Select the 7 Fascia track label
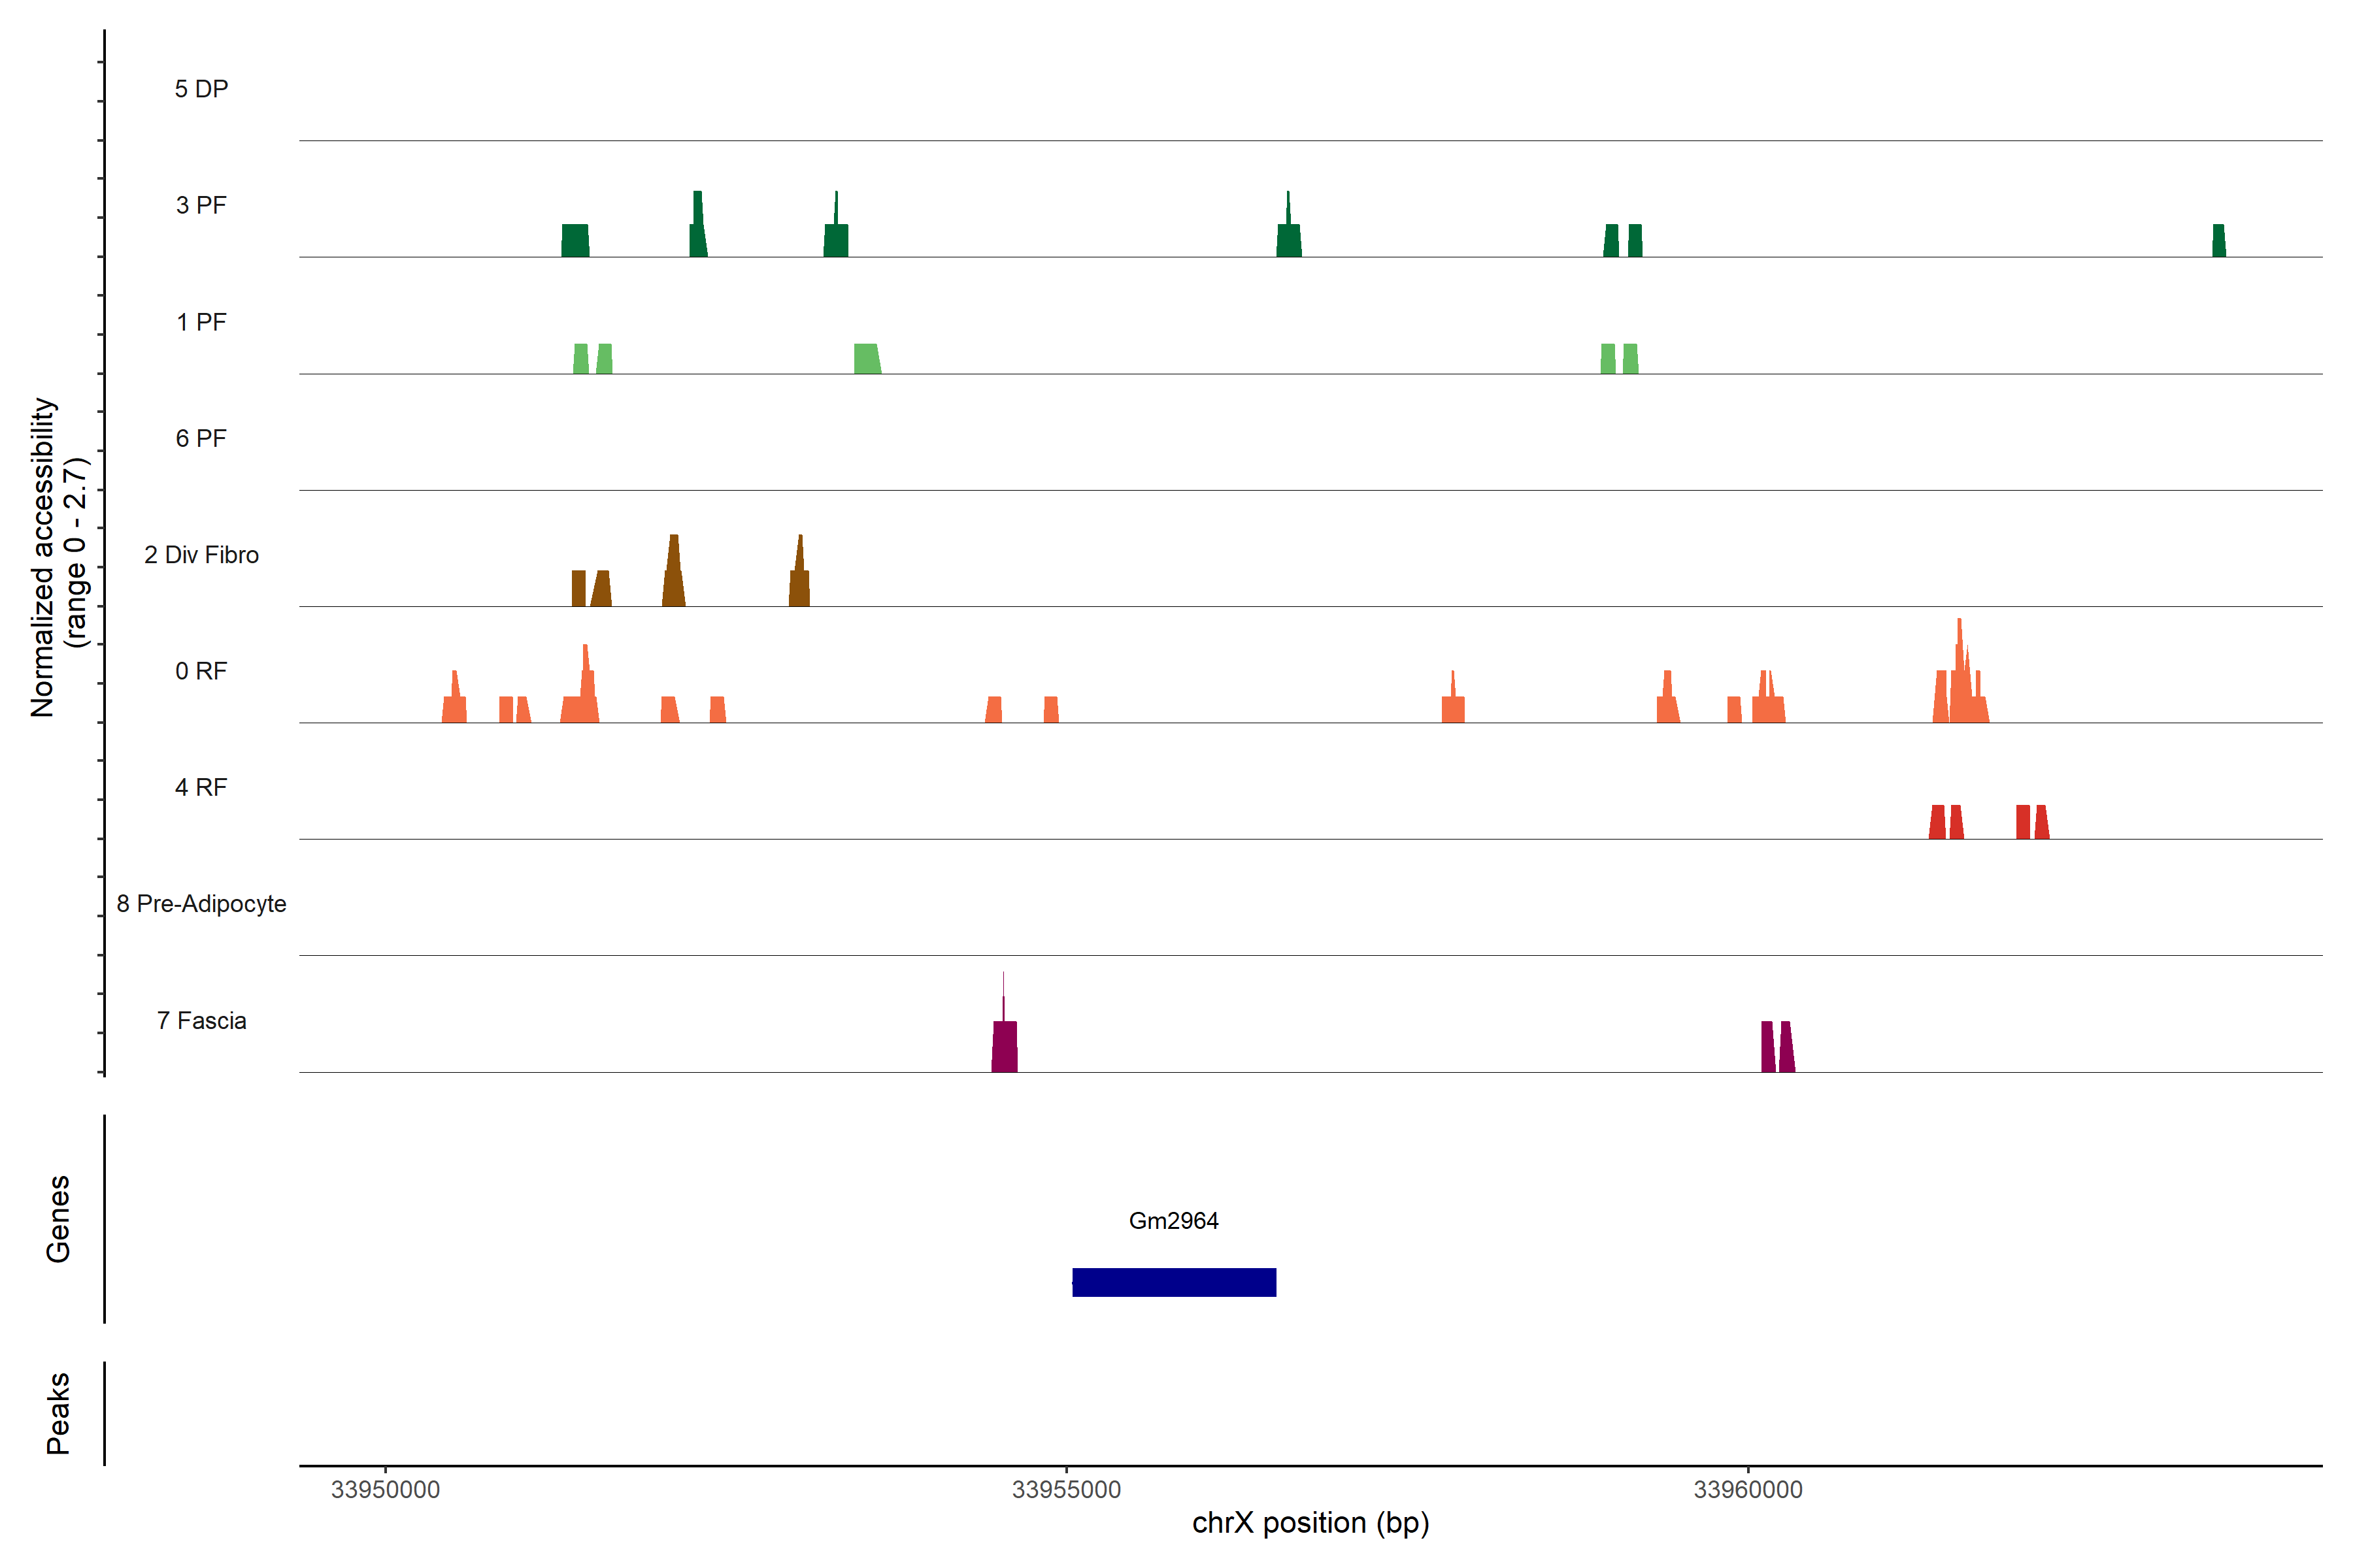The image size is (2353, 1568). coord(201,1020)
